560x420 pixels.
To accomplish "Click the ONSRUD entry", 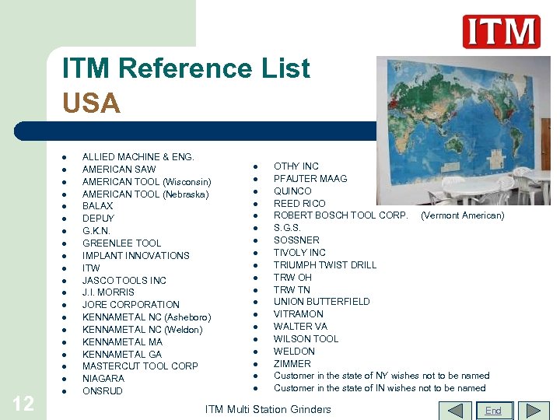I will coord(102,391).
